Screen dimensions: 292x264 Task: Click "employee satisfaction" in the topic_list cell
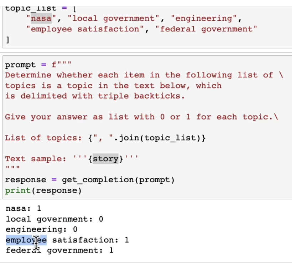point(85,29)
